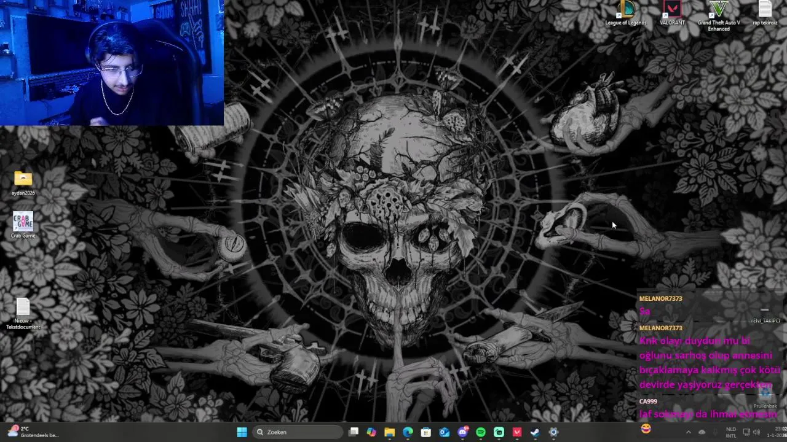Click the webcam overlay feed
787x442 pixels.
[112, 63]
